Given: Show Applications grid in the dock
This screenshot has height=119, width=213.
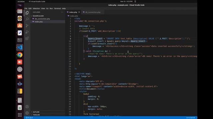Looking at the screenshot, I should pyautogui.click(x=20, y=115).
